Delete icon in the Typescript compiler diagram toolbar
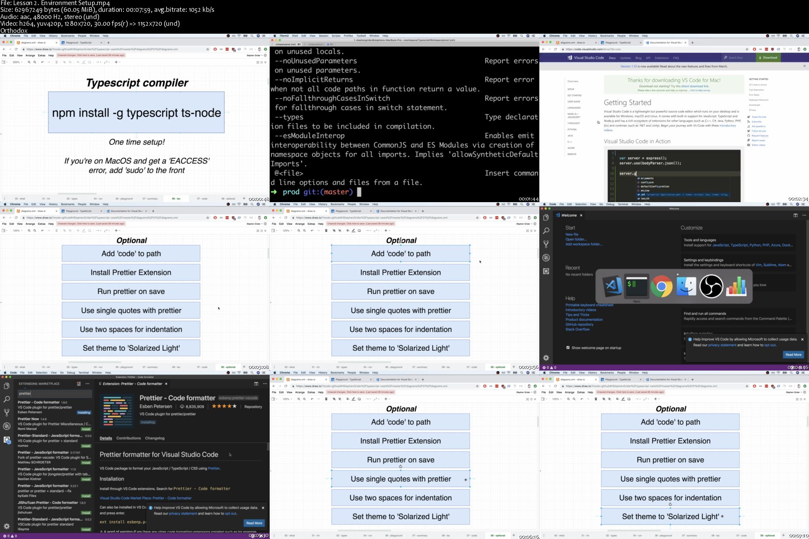Viewport: 809px width, 539px height. (x=56, y=62)
